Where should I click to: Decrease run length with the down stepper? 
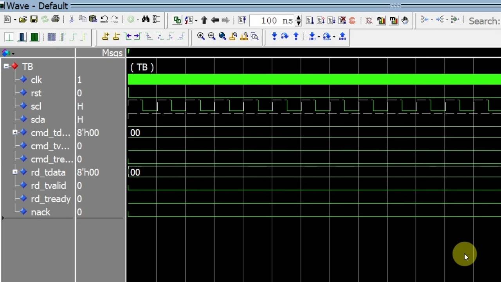coord(299,23)
